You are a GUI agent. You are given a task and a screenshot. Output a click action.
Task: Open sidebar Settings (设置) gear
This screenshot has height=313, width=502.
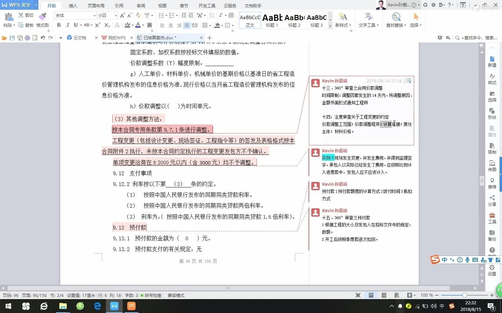point(492,270)
